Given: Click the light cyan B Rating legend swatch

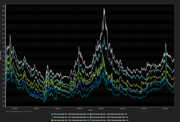Looking at the screenshot, I should point(91,114).
